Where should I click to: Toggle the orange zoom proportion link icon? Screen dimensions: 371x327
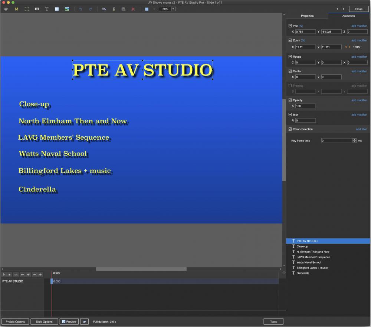[348, 47]
